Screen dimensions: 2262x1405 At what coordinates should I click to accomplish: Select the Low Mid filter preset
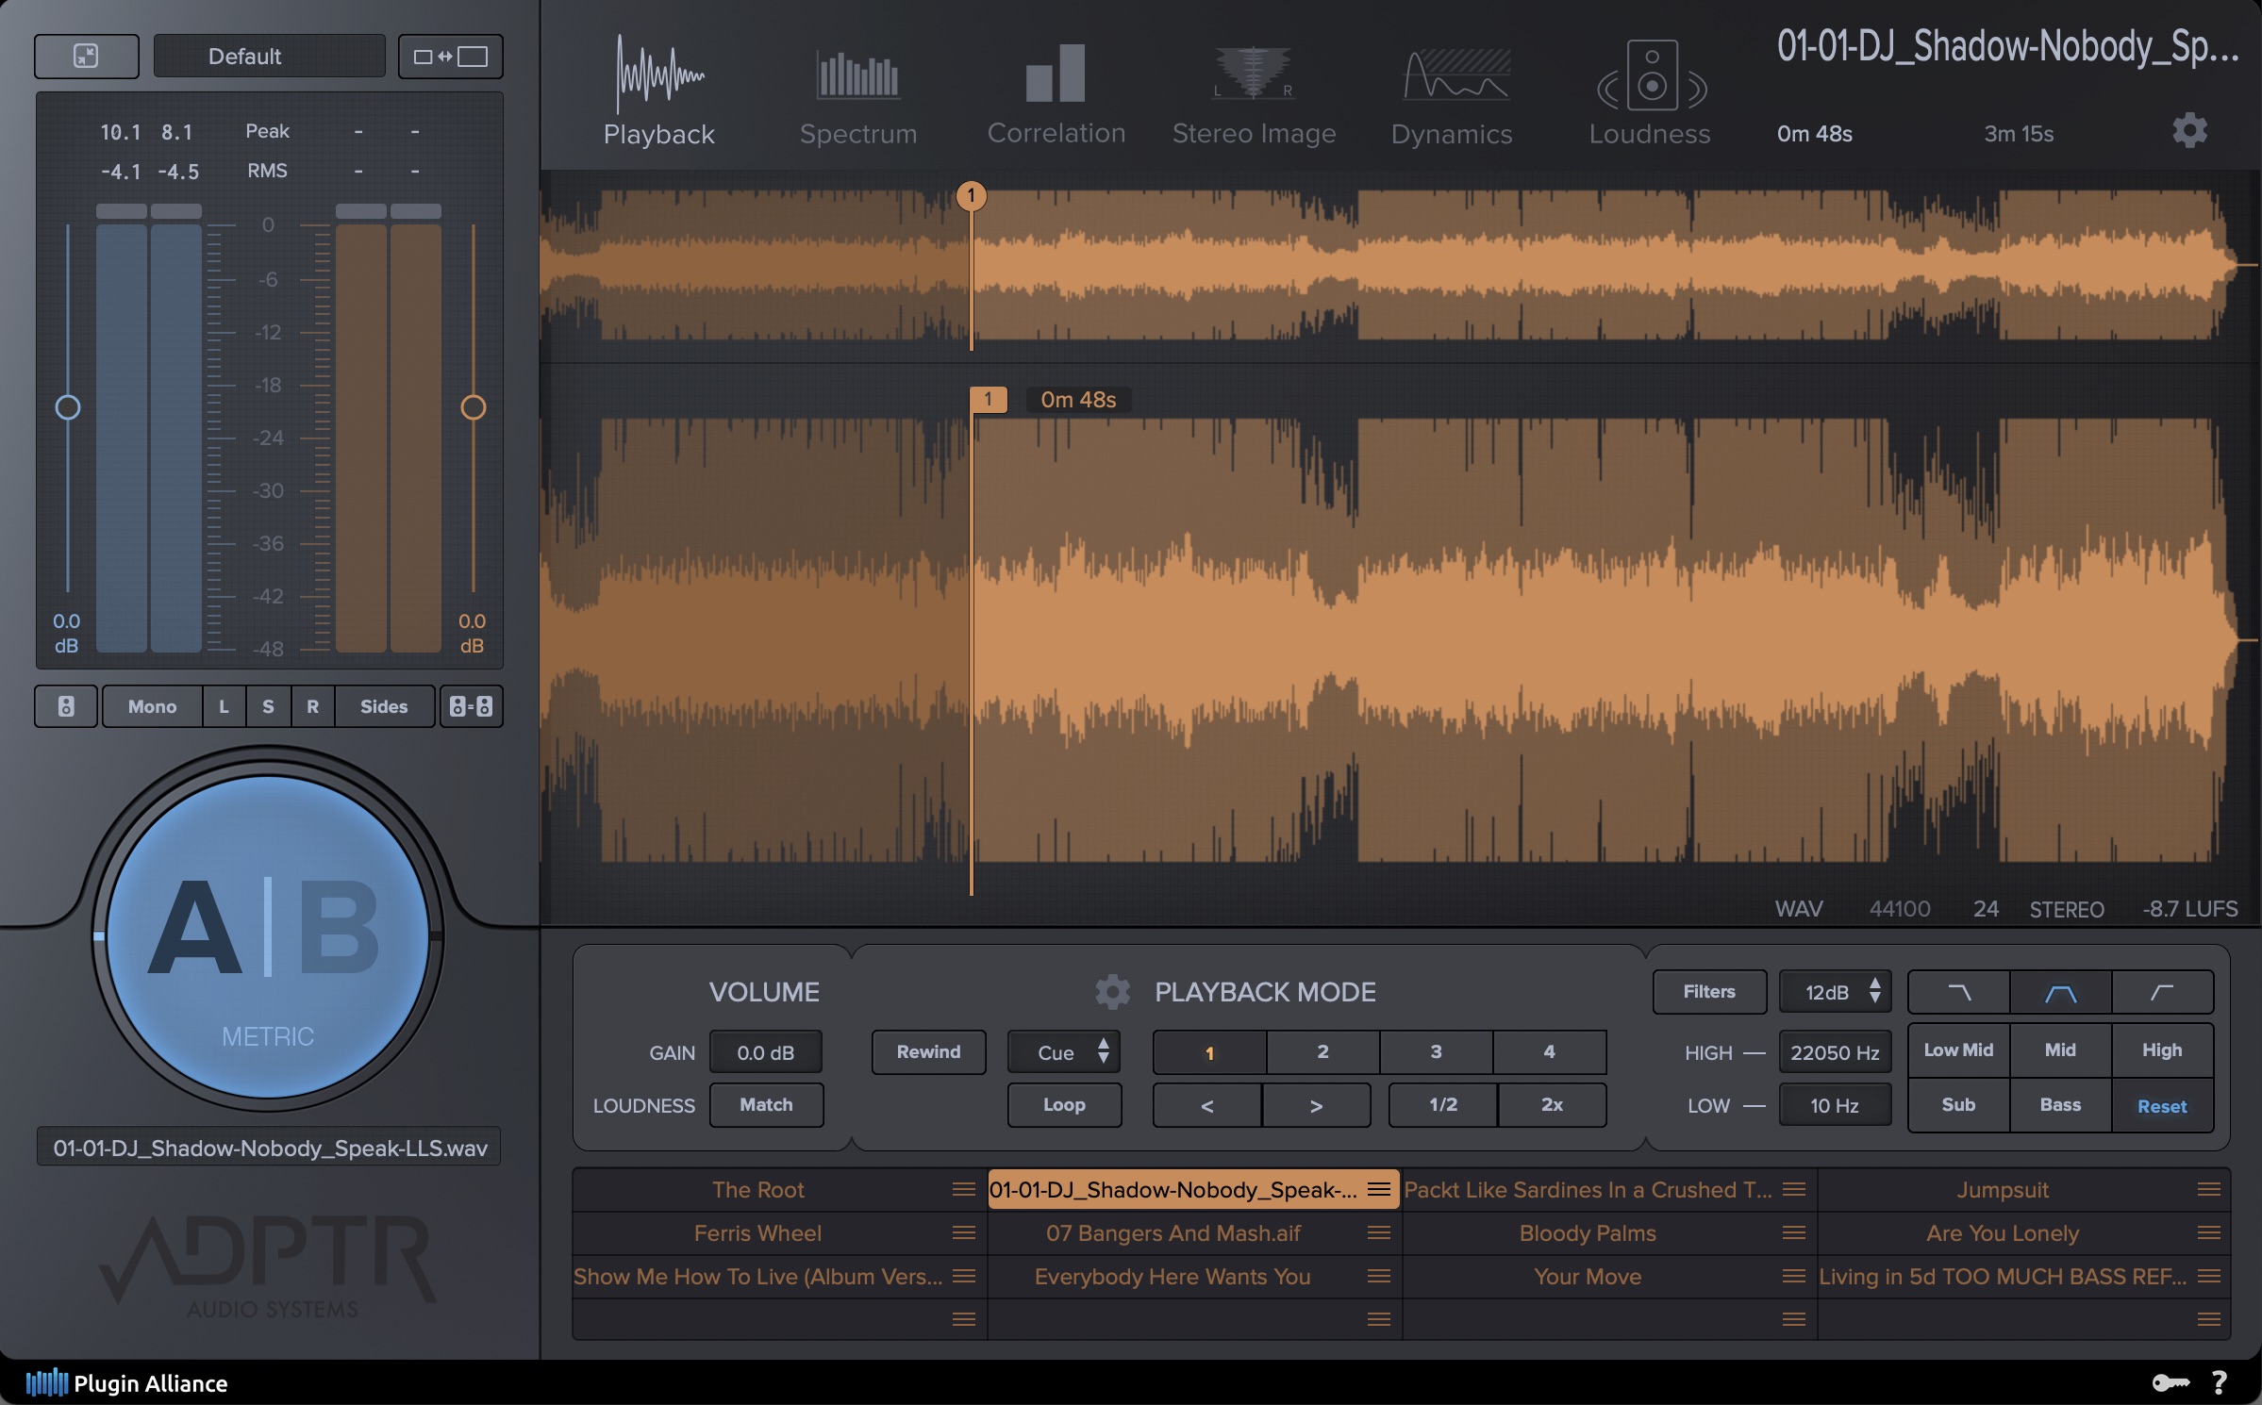coord(1958,1050)
